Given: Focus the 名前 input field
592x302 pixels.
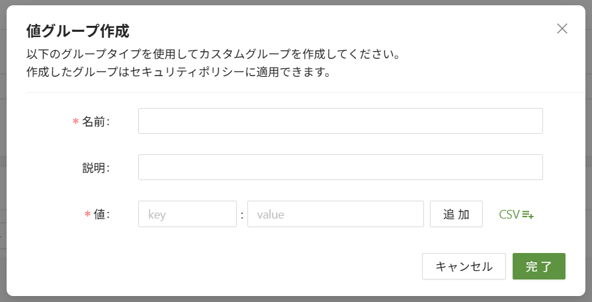Looking at the screenshot, I should click(x=340, y=121).
